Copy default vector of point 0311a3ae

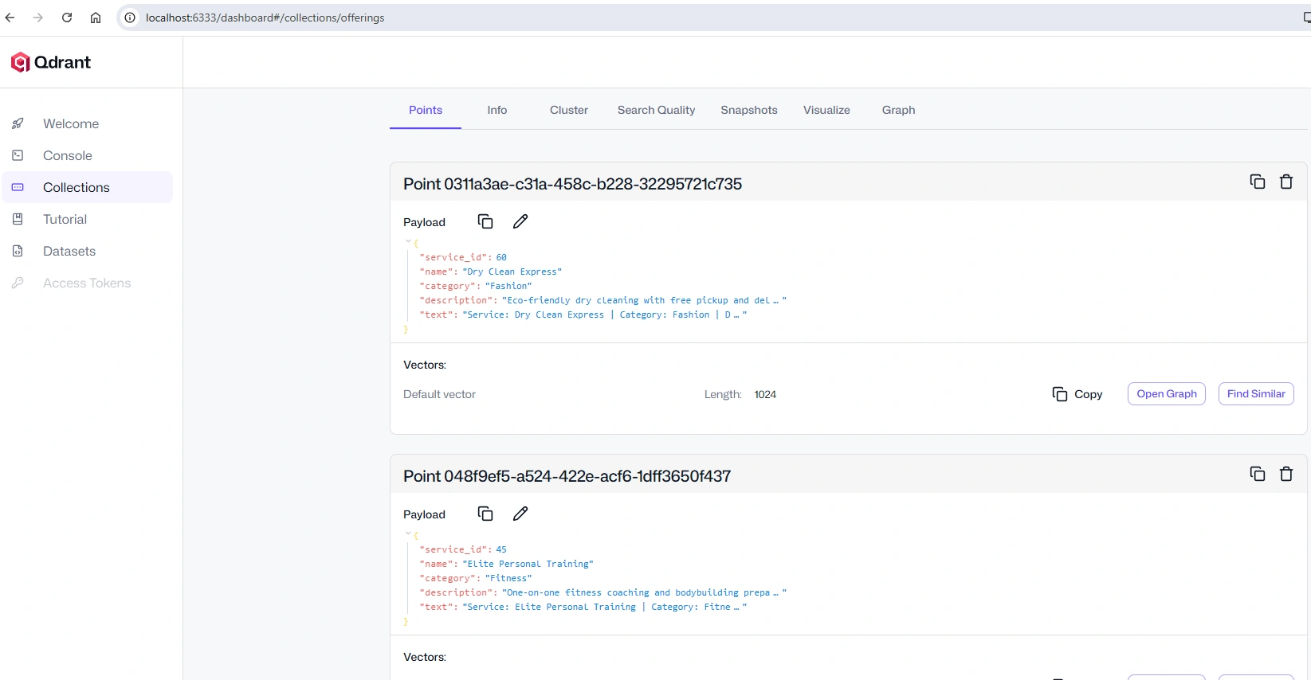point(1077,394)
